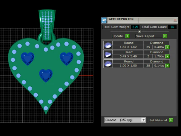Click the 1.00 X 1.00 size cell
The width and height of the screenshot is (181, 136).
128,66
